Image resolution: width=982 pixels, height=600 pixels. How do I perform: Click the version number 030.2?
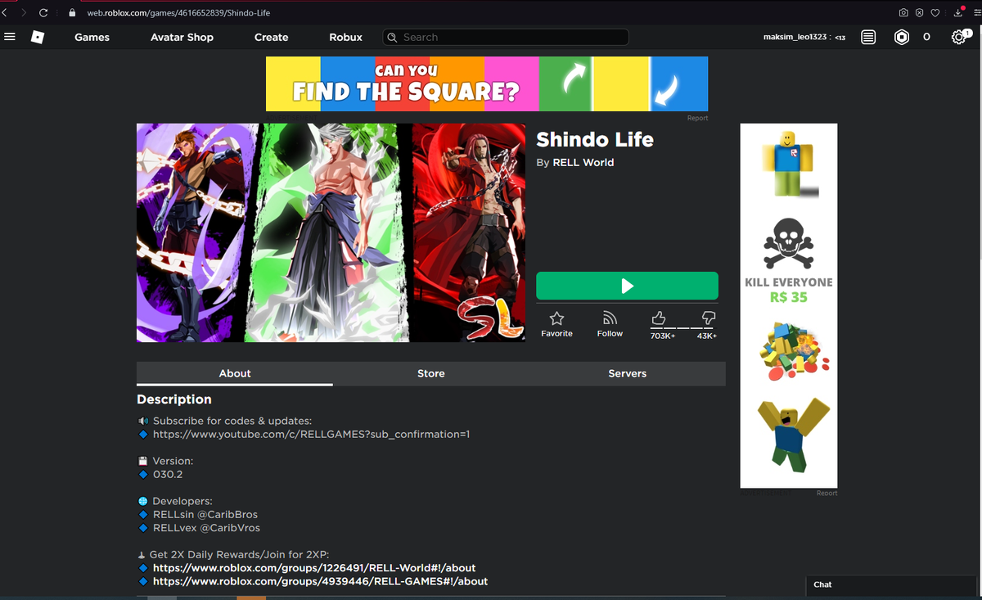(168, 474)
